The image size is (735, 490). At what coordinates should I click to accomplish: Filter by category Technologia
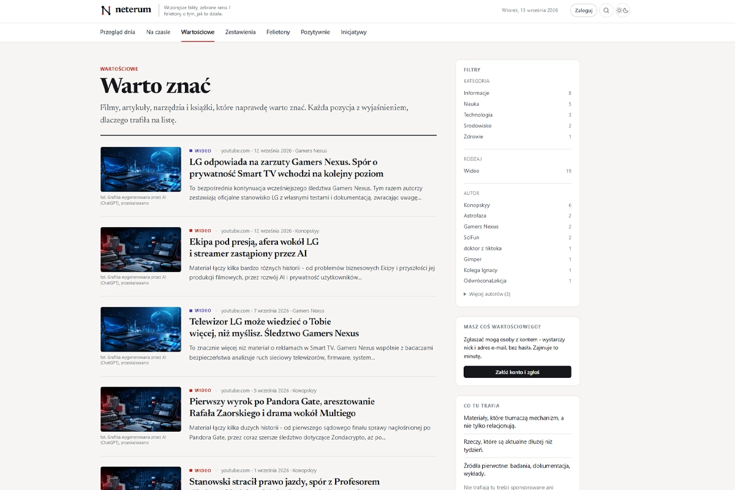(x=518, y=115)
